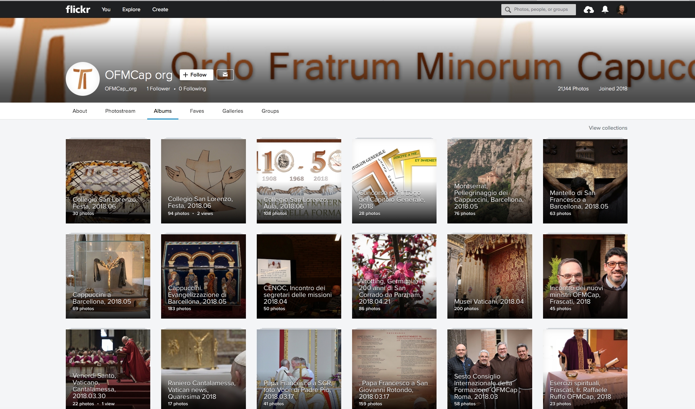The width and height of the screenshot is (695, 409).
Task: Click the search magnifier icon
Action: pyautogui.click(x=508, y=9)
